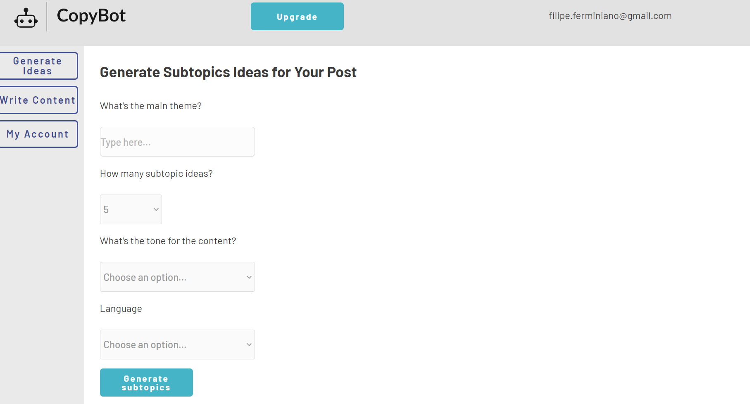The width and height of the screenshot is (750, 404).
Task: Focus the main theme text field
Action: [x=177, y=142]
